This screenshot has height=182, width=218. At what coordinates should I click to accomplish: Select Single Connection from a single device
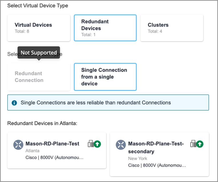pyautogui.click(x=105, y=77)
